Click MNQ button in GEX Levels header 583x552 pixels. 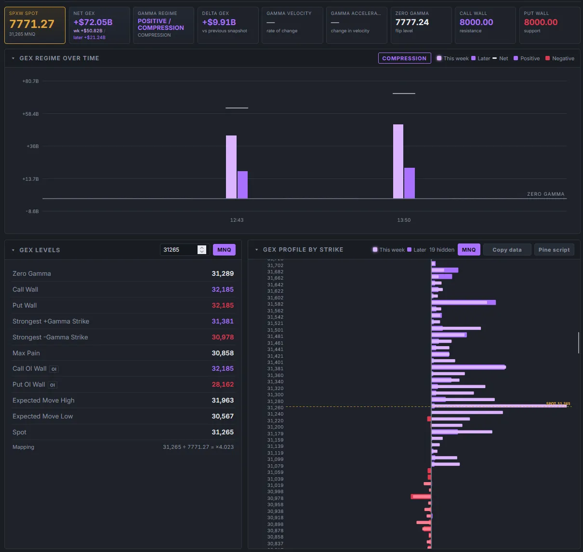[224, 250]
